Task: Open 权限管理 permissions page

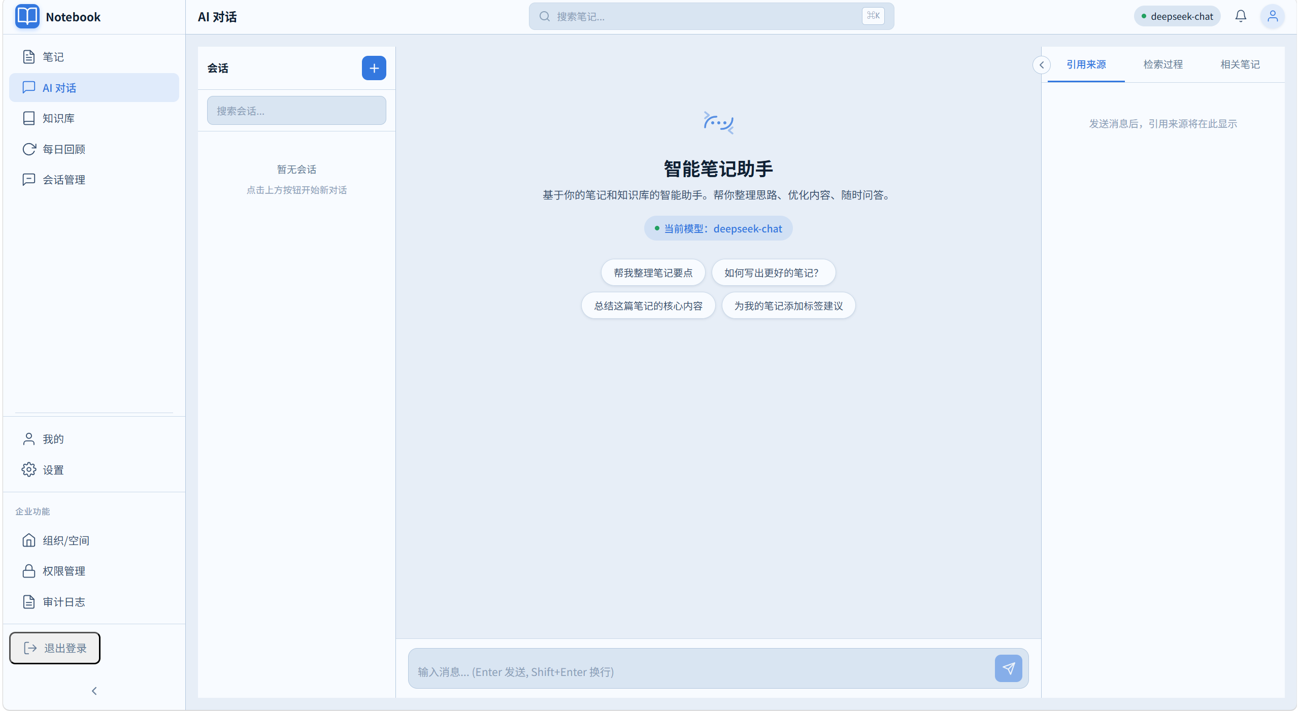Action: point(94,571)
